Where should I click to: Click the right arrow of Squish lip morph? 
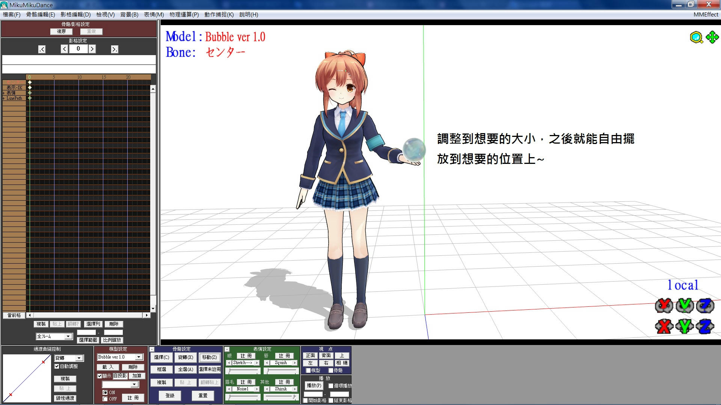pos(295,363)
